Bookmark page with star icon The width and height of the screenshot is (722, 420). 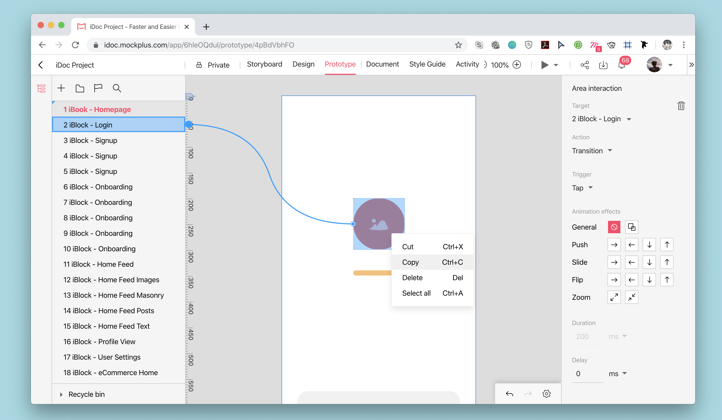pyautogui.click(x=458, y=45)
